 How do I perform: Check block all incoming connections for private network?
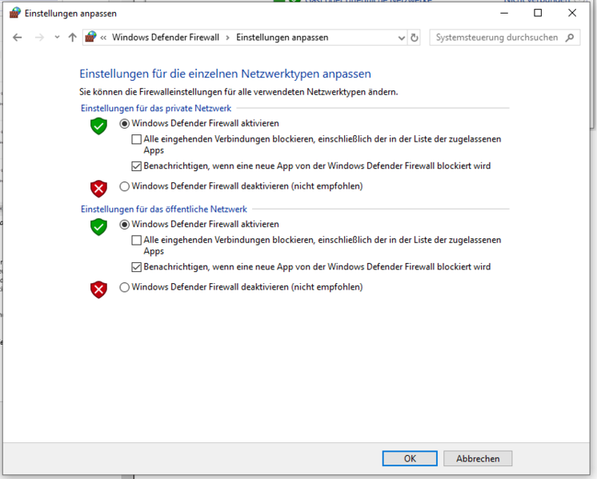[136, 139]
